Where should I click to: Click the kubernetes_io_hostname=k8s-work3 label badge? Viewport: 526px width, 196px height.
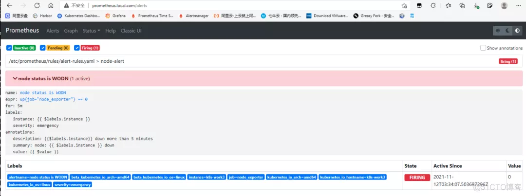pos(353,177)
